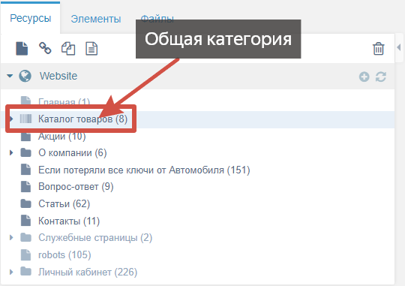Expand the Личный кабинет (226) folder
This screenshot has height=286, width=405.
[11, 272]
